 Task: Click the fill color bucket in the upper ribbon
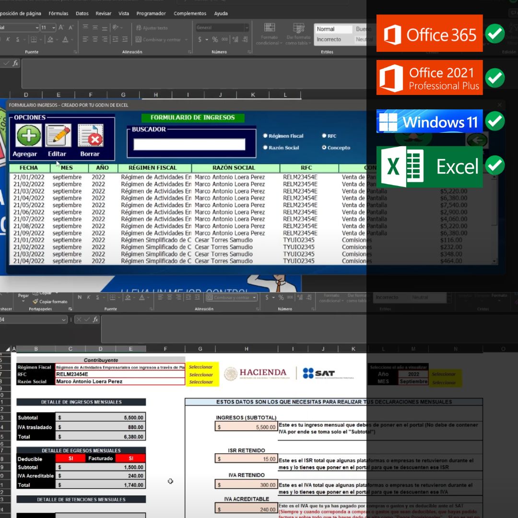pyautogui.click(x=50, y=40)
